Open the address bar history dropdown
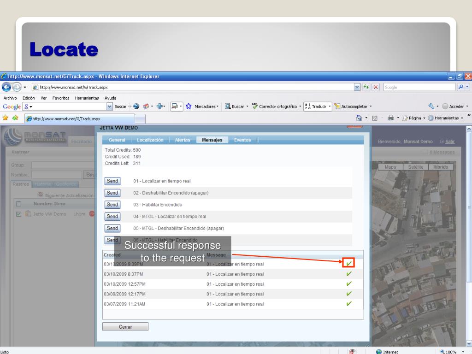The width and height of the screenshot is (472, 354). (357, 87)
